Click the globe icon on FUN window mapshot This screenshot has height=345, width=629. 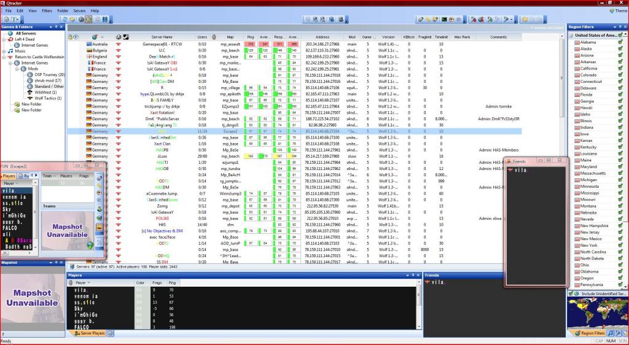(x=90, y=246)
